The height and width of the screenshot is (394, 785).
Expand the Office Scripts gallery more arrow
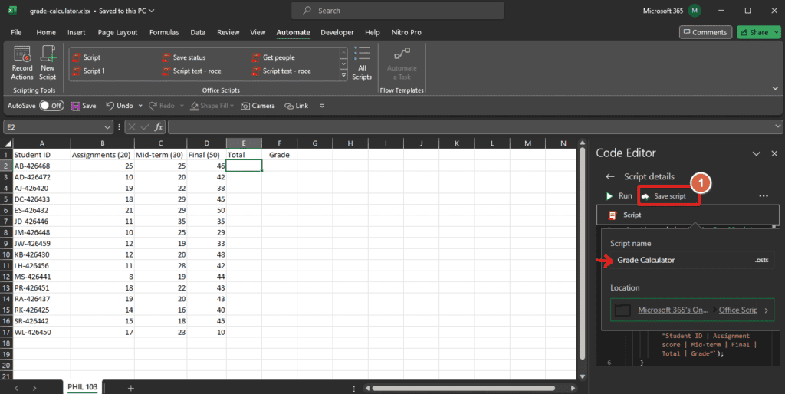click(343, 75)
